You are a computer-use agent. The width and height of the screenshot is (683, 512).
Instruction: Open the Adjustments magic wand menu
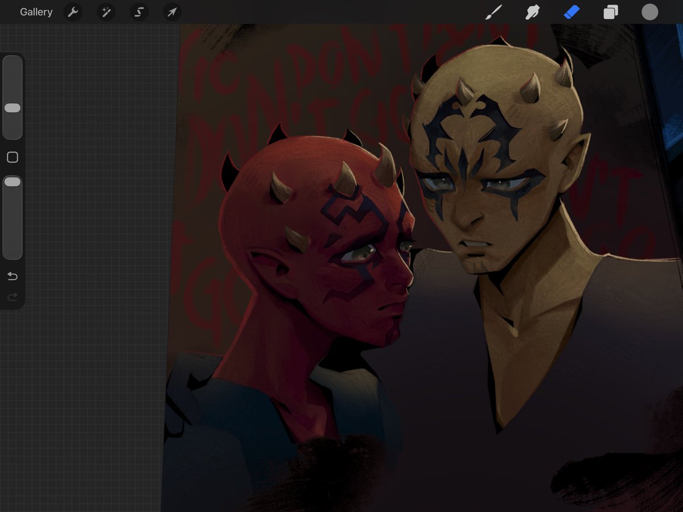coord(106,12)
